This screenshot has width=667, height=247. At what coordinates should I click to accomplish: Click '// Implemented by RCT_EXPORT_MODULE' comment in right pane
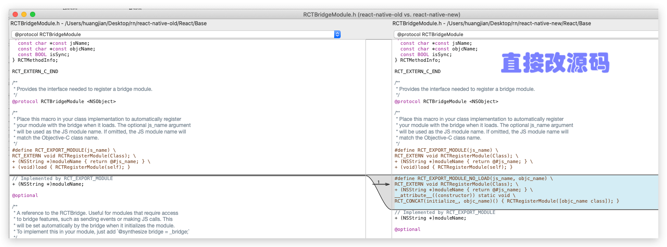[x=445, y=212]
